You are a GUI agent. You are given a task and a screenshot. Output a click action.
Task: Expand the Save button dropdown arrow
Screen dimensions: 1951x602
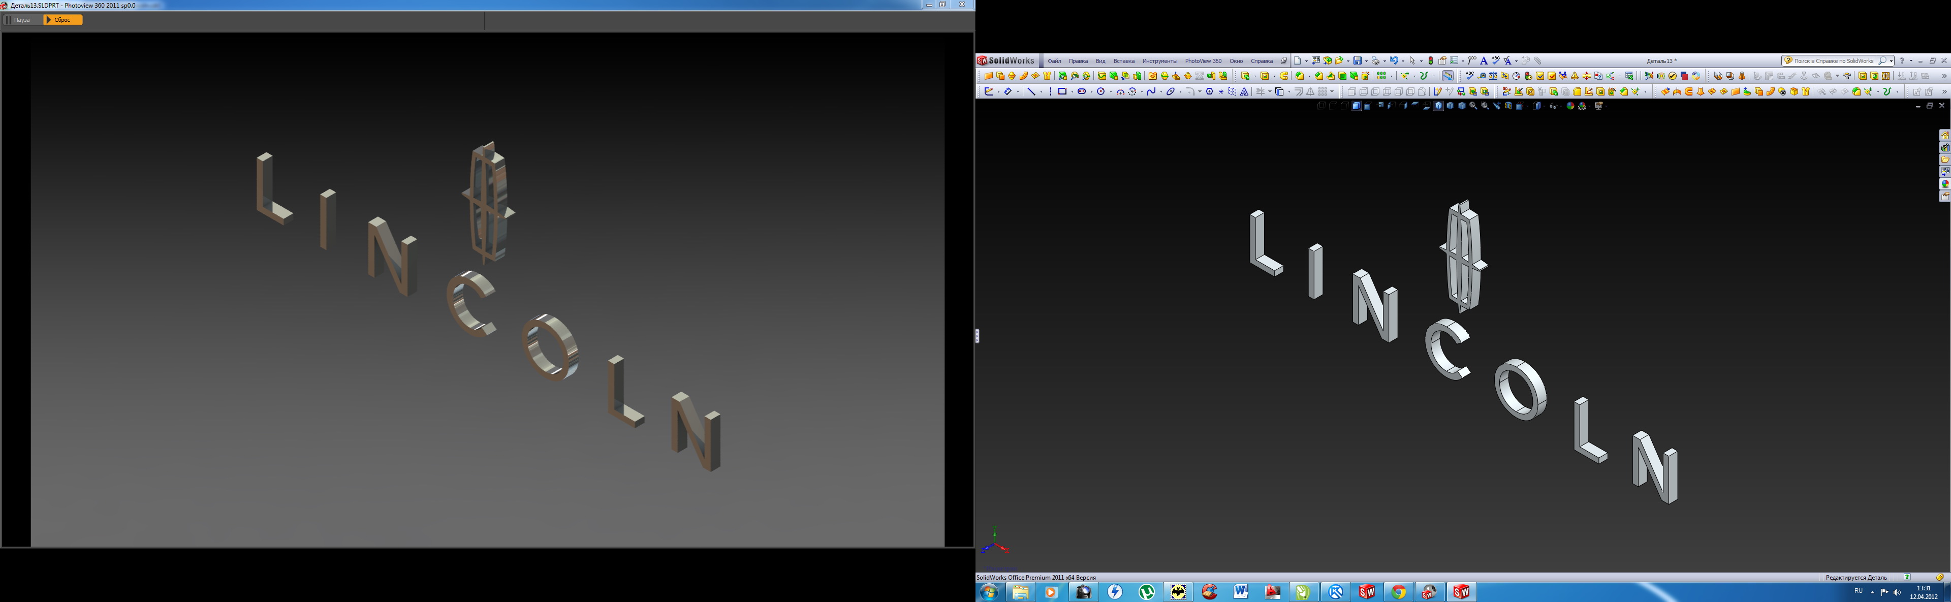tap(1366, 61)
